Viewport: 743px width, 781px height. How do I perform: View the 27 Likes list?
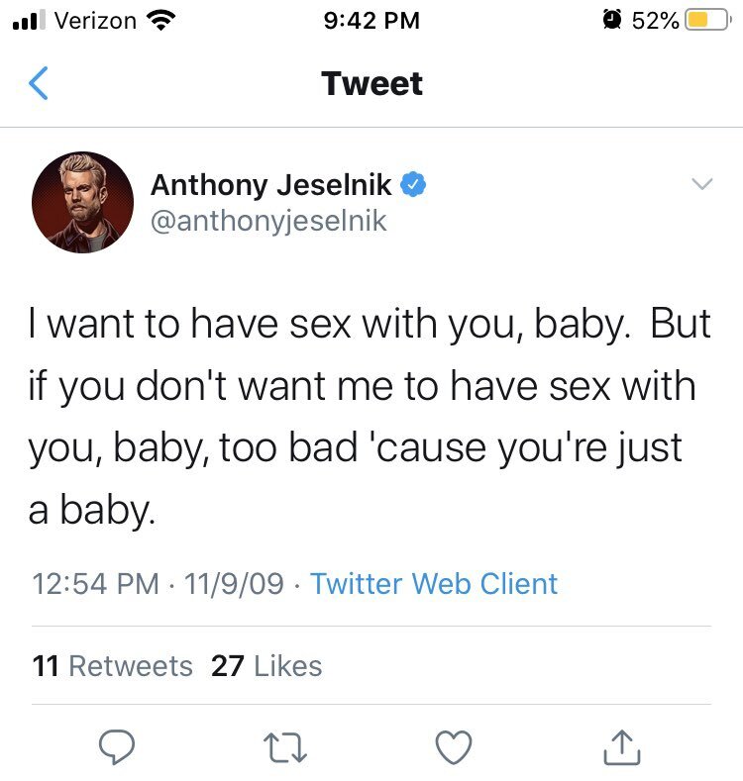[x=266, y=666]
